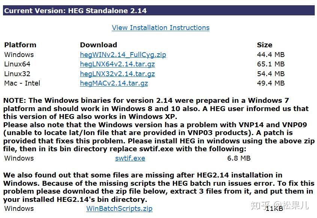Click the 49.4 MB size value

271,83
